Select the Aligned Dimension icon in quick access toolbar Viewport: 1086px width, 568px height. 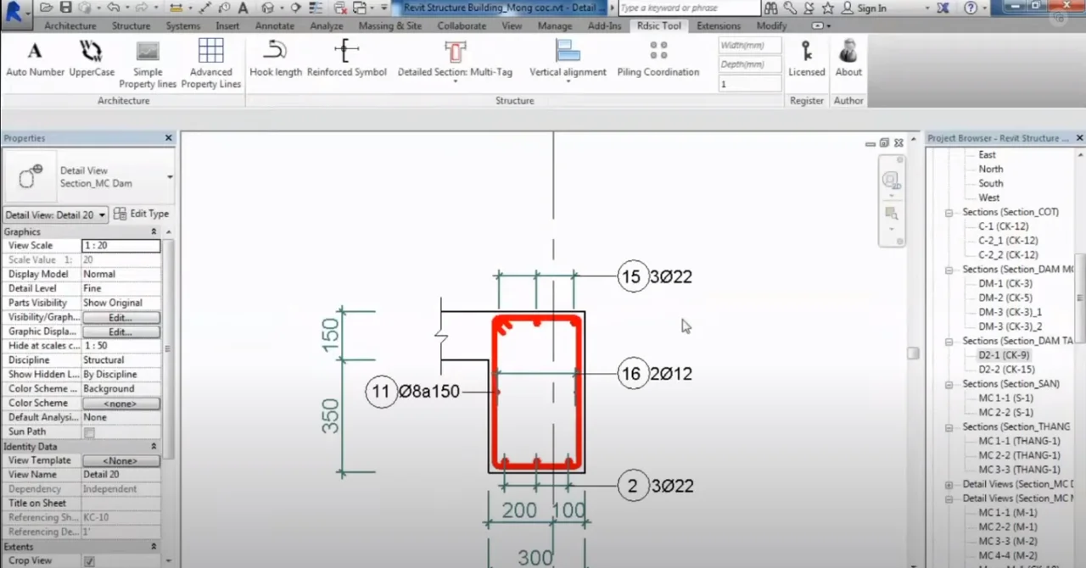click(175, 8)
